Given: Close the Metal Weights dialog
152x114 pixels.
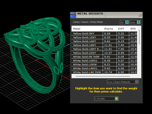Looking at the screenshot, I should click(140, 15).
